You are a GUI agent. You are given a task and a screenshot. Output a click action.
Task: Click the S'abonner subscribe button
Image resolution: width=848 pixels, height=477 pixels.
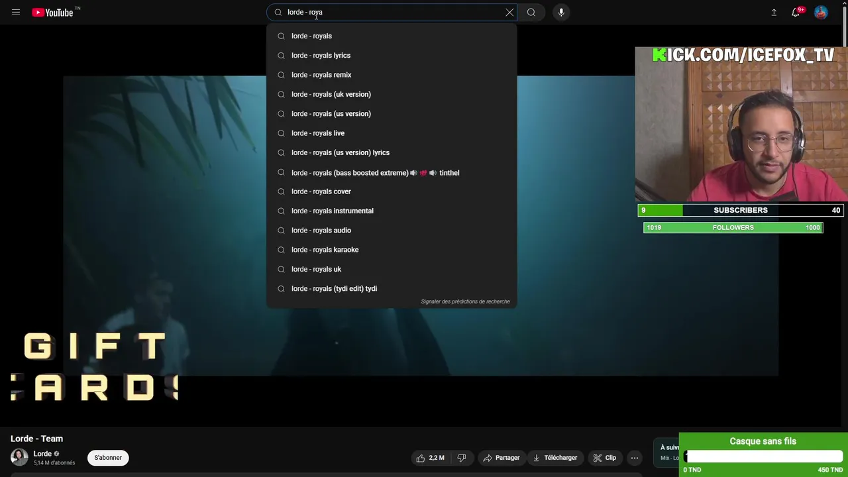tap(108, 458)
